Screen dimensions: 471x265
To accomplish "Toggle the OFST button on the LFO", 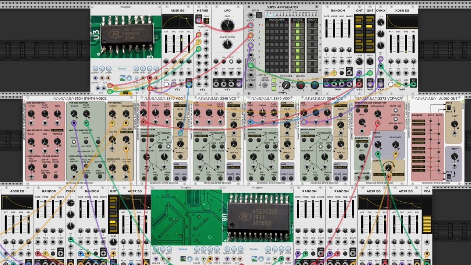I will coord(231,61).
